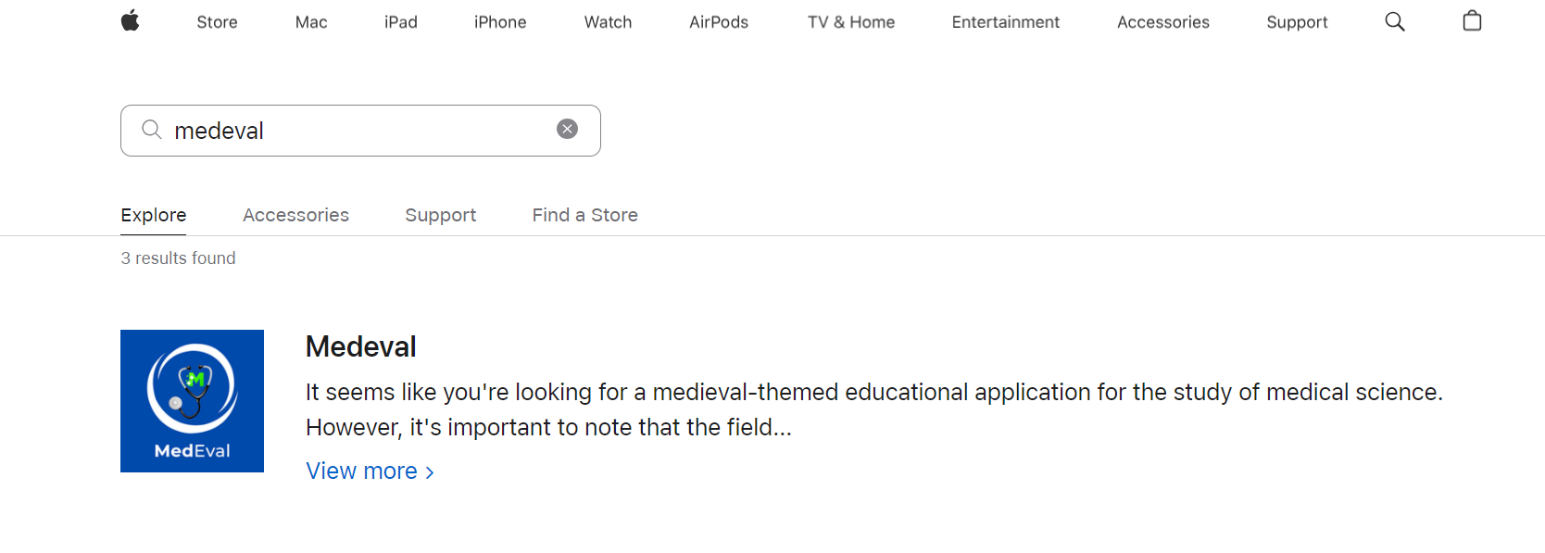Clear the search field with X icon
Image resolution: width=1545 pixels, height=553 pixels.
pos(567,130)
